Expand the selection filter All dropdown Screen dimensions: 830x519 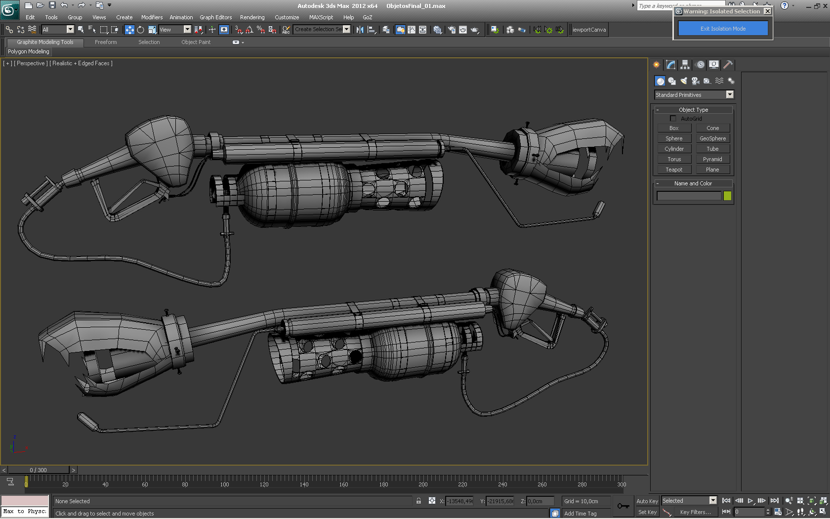[x=70, y=30]
